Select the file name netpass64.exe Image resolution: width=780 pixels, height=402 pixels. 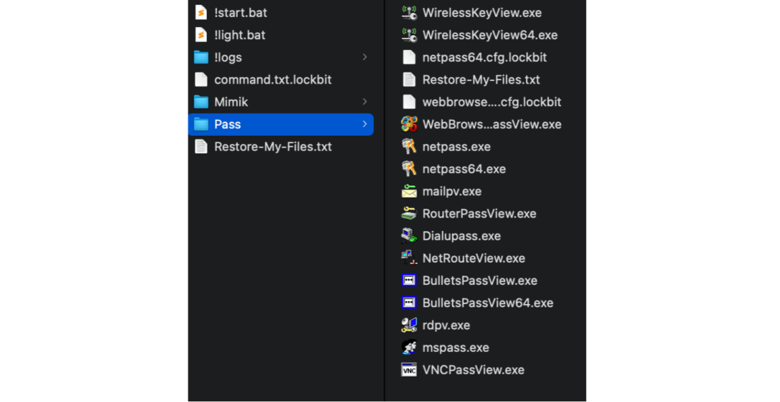[464, 169]
